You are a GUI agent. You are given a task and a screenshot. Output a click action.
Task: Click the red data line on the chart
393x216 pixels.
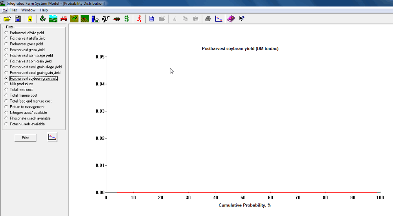pyautogui.click(x=247, y=192)
